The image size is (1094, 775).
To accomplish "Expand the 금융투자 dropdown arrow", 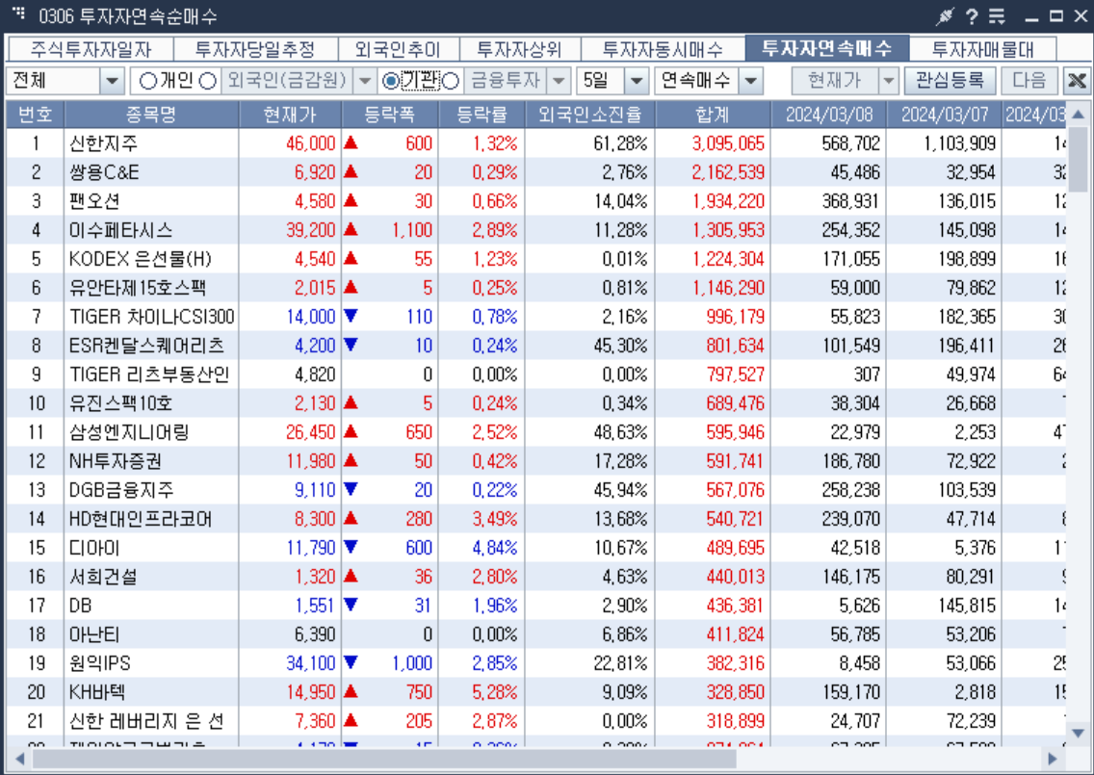I will click(559, 81).
